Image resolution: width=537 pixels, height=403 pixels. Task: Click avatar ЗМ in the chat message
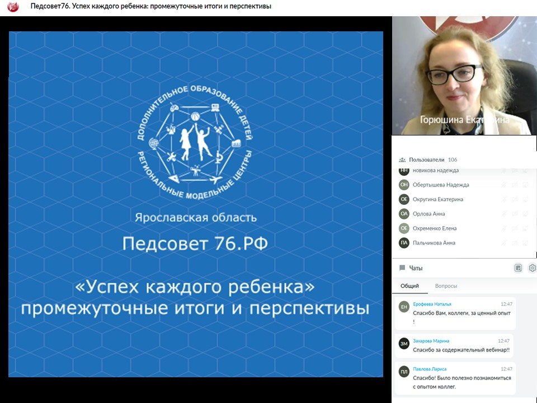pos(404,344)
